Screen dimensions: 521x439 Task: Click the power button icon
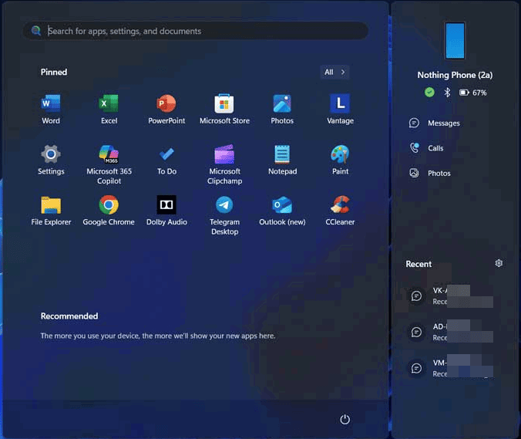click(345, 419)
